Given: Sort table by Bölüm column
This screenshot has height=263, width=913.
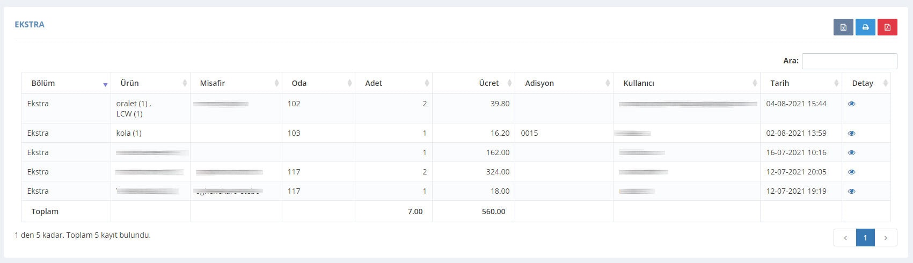Looking at the screenshot, I should click(66, 83).
